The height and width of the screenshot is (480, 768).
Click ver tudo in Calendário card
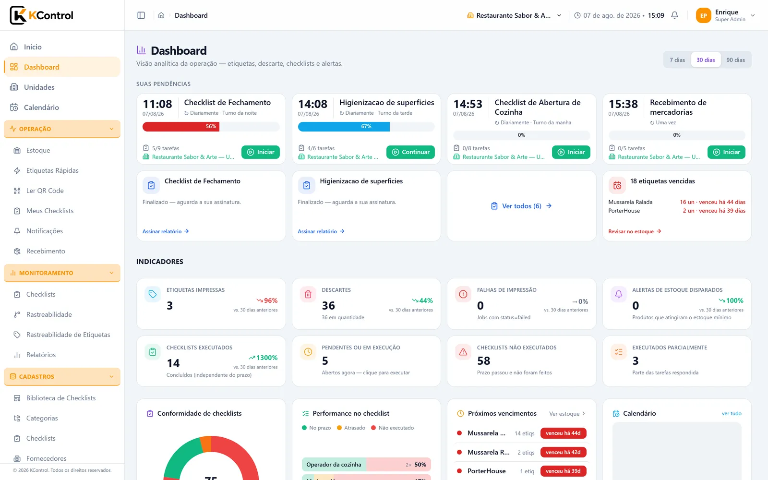tap(732, 414)
